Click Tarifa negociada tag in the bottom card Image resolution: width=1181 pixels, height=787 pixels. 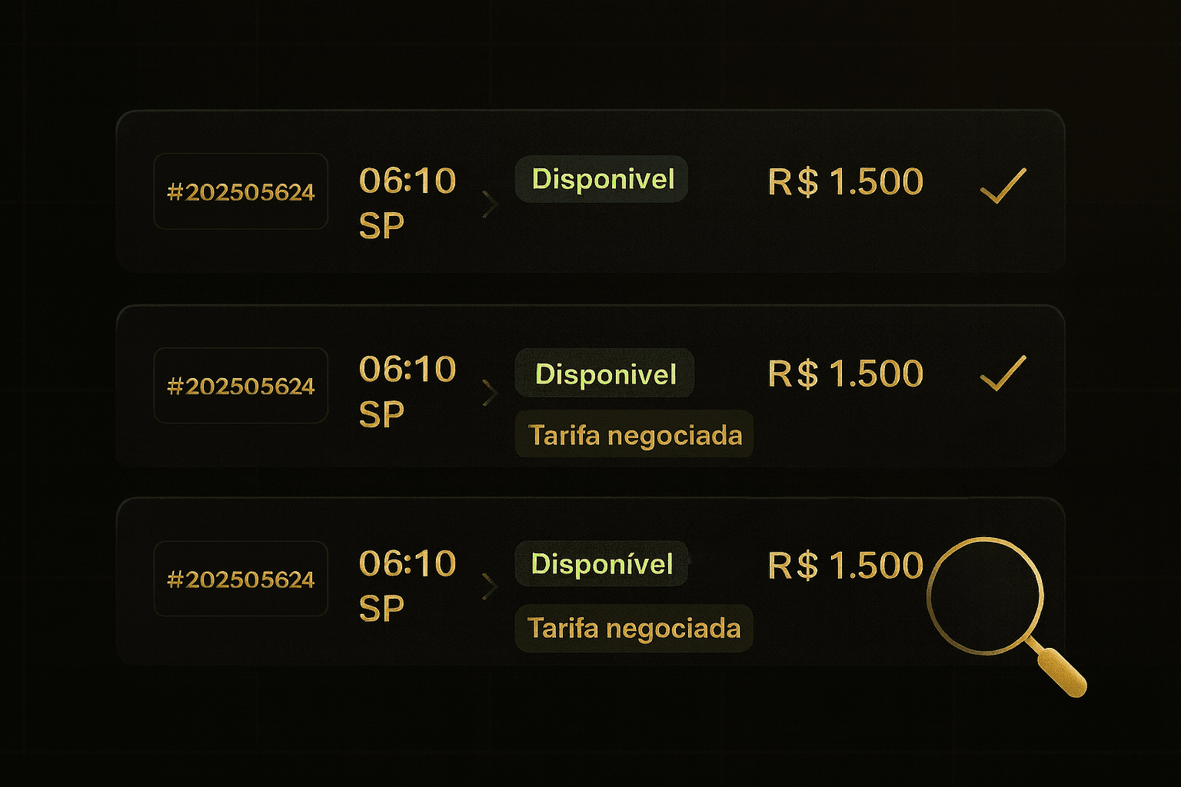634,628
